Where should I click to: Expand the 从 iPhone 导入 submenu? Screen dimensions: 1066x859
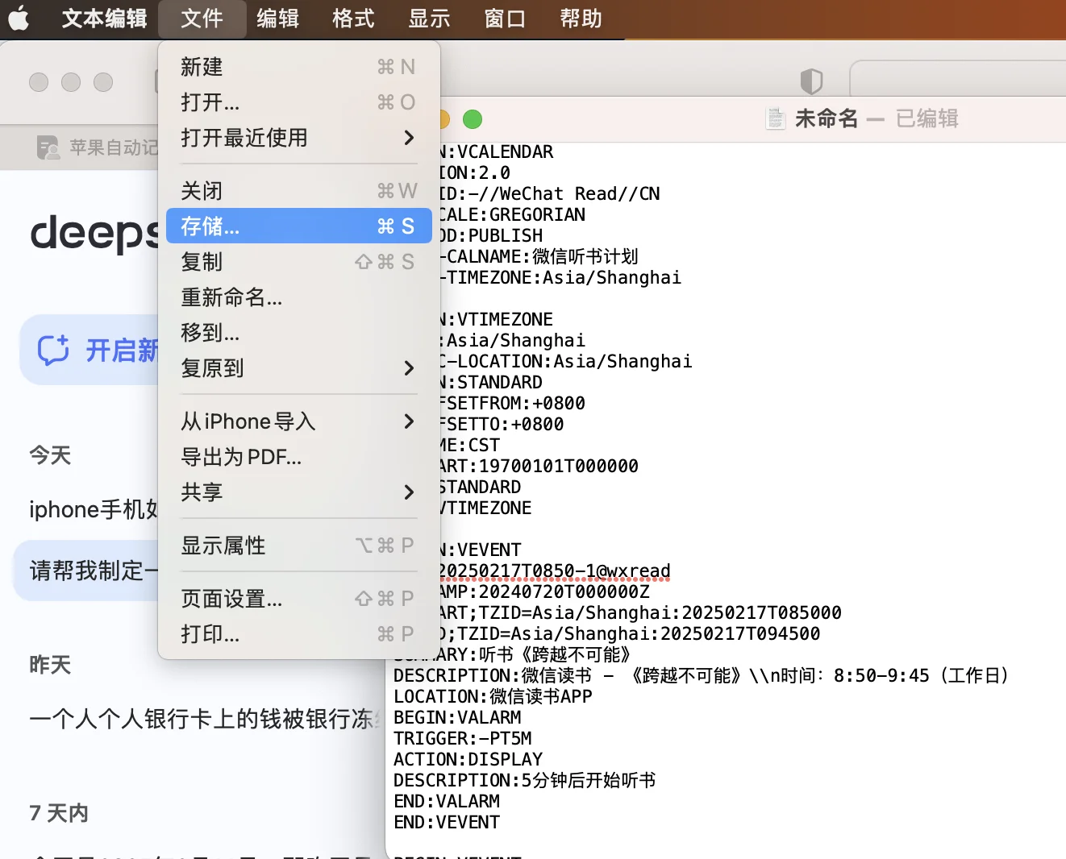[x=299, y=421]
